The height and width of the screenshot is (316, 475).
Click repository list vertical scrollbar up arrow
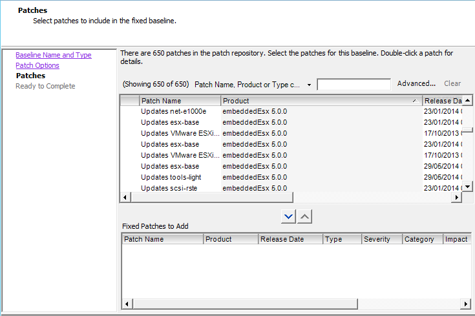(x=468, y=101)
